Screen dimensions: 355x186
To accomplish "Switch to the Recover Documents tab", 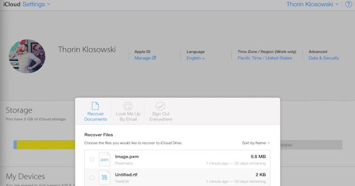I will (x=95, y=111).
